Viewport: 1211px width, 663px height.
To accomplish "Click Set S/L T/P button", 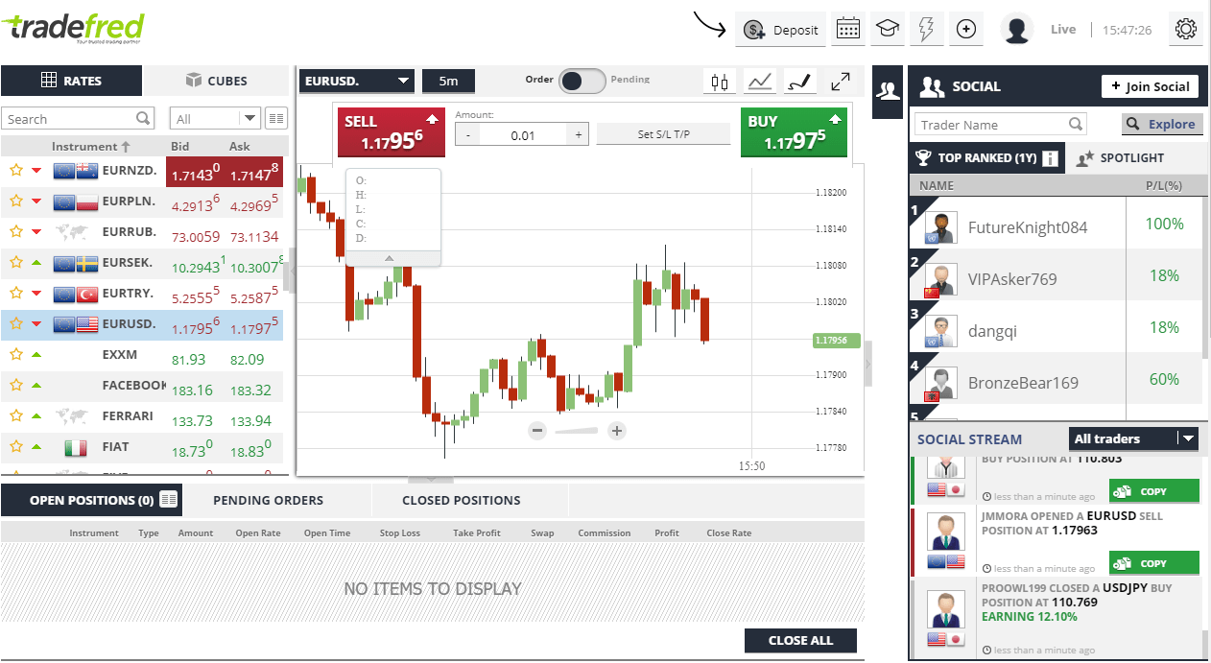I will click(664, 134).
